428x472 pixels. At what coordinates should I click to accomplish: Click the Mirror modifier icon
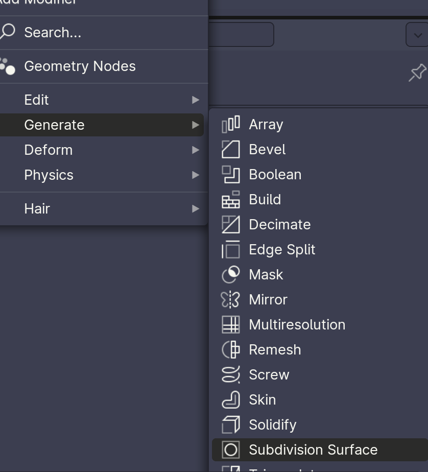pyautogui.click(x=231, y=300)
